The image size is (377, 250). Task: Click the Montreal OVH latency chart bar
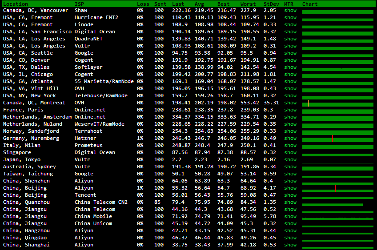pyautogui.click(x=338, y=104)
